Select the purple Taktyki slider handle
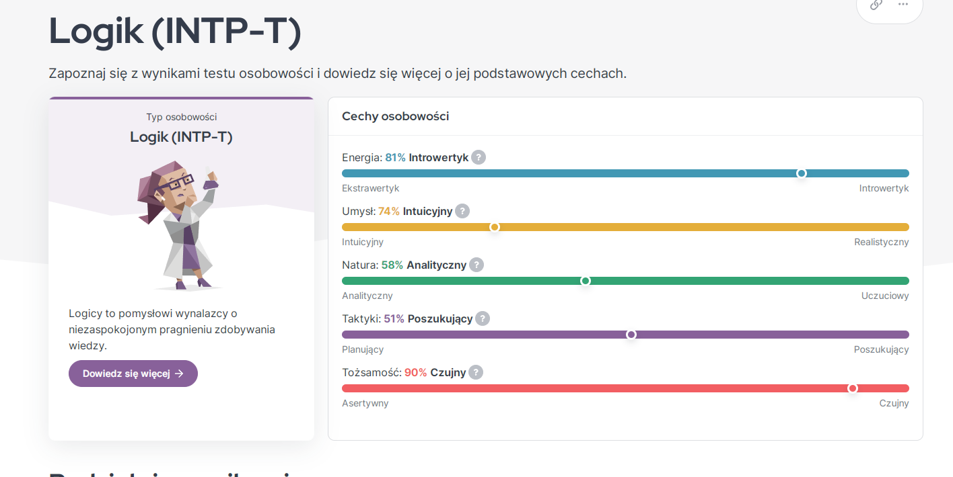The width and height of the screenshot is (953, 477). pyautogui.click(x=631, y=335)
